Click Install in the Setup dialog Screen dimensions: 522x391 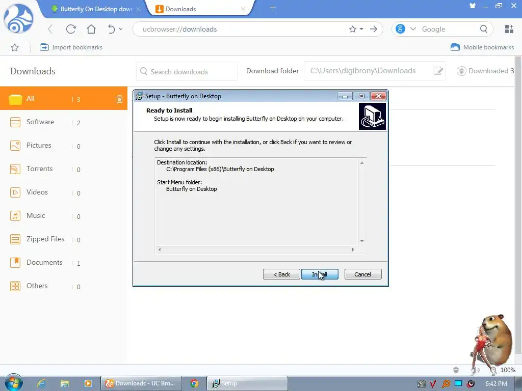(320, 274)
